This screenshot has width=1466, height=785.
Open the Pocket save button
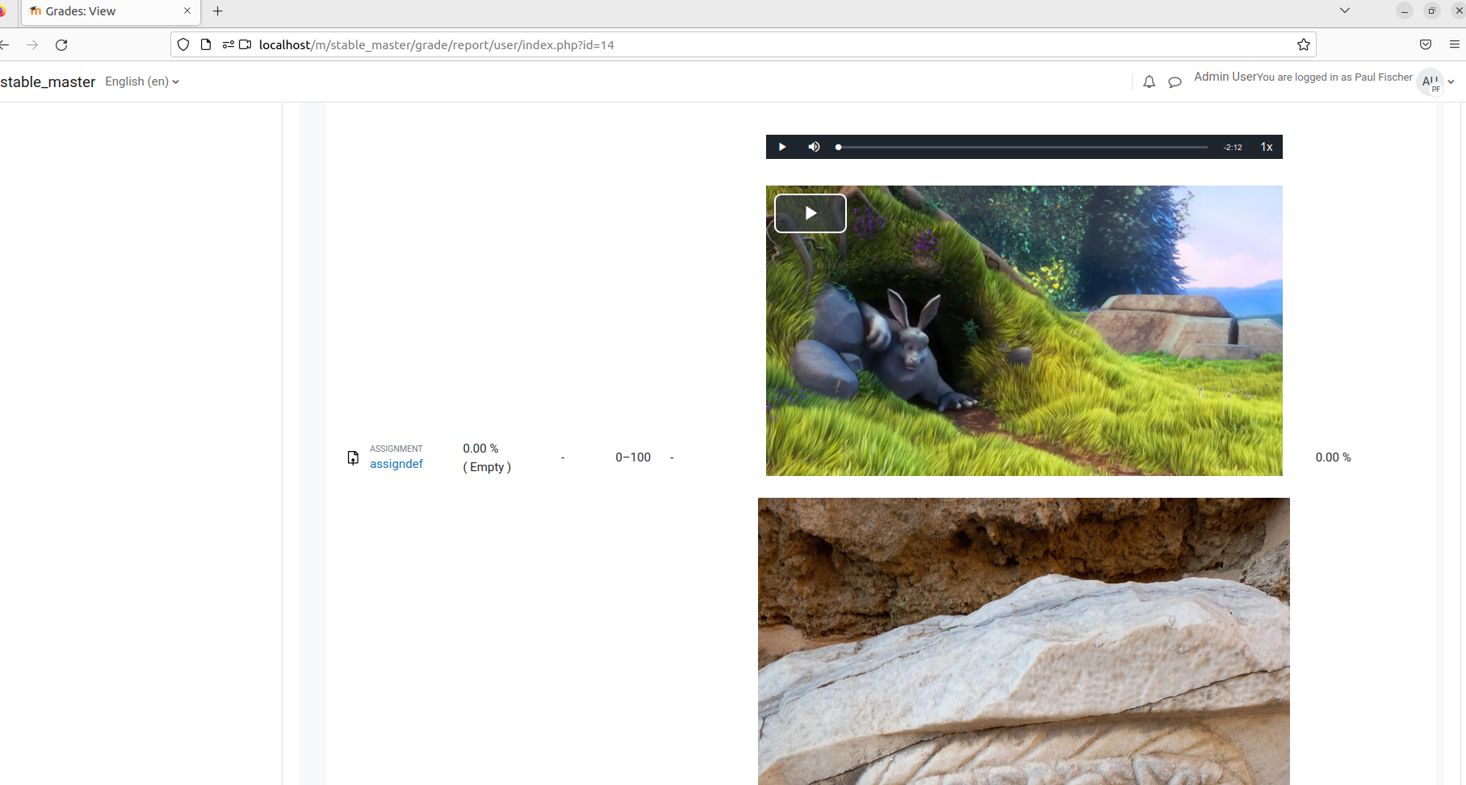point(1426,45)
